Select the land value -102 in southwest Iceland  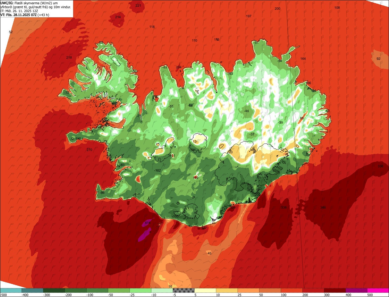point(157,170)
